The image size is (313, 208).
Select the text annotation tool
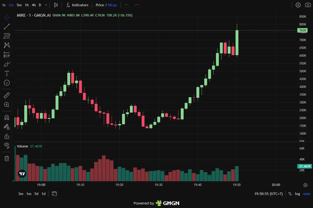pos(7,73)
